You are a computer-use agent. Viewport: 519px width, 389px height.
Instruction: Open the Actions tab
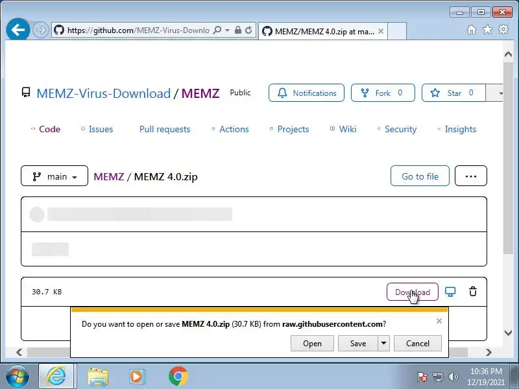[x=230, y=129]
